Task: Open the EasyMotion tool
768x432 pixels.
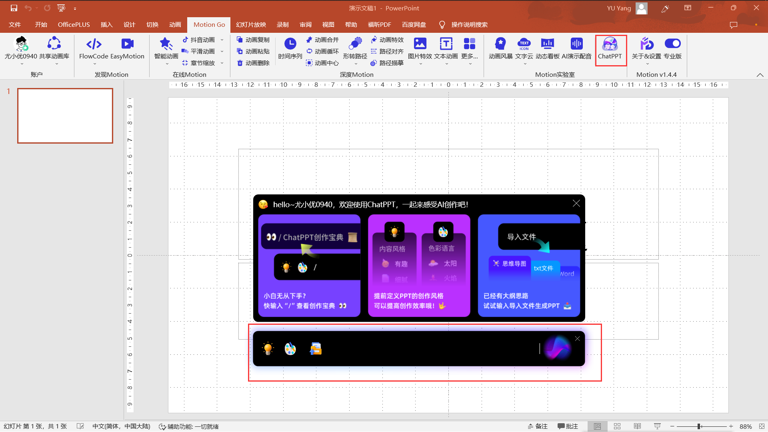Action: [x=127, y=47]
